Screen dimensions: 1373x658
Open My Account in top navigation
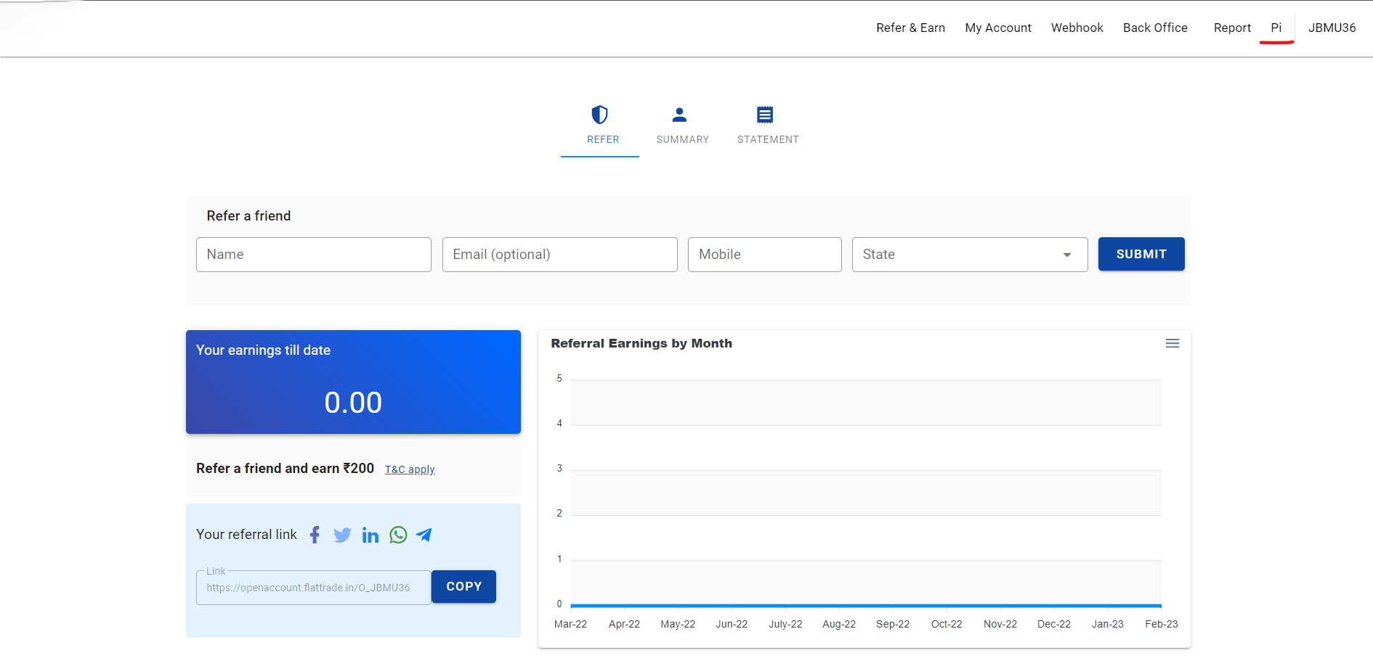[x=998, y=28]
